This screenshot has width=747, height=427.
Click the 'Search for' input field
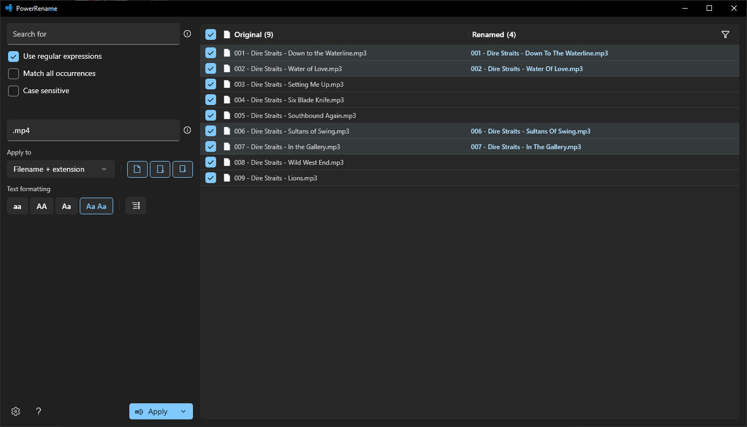pos(93,33)
